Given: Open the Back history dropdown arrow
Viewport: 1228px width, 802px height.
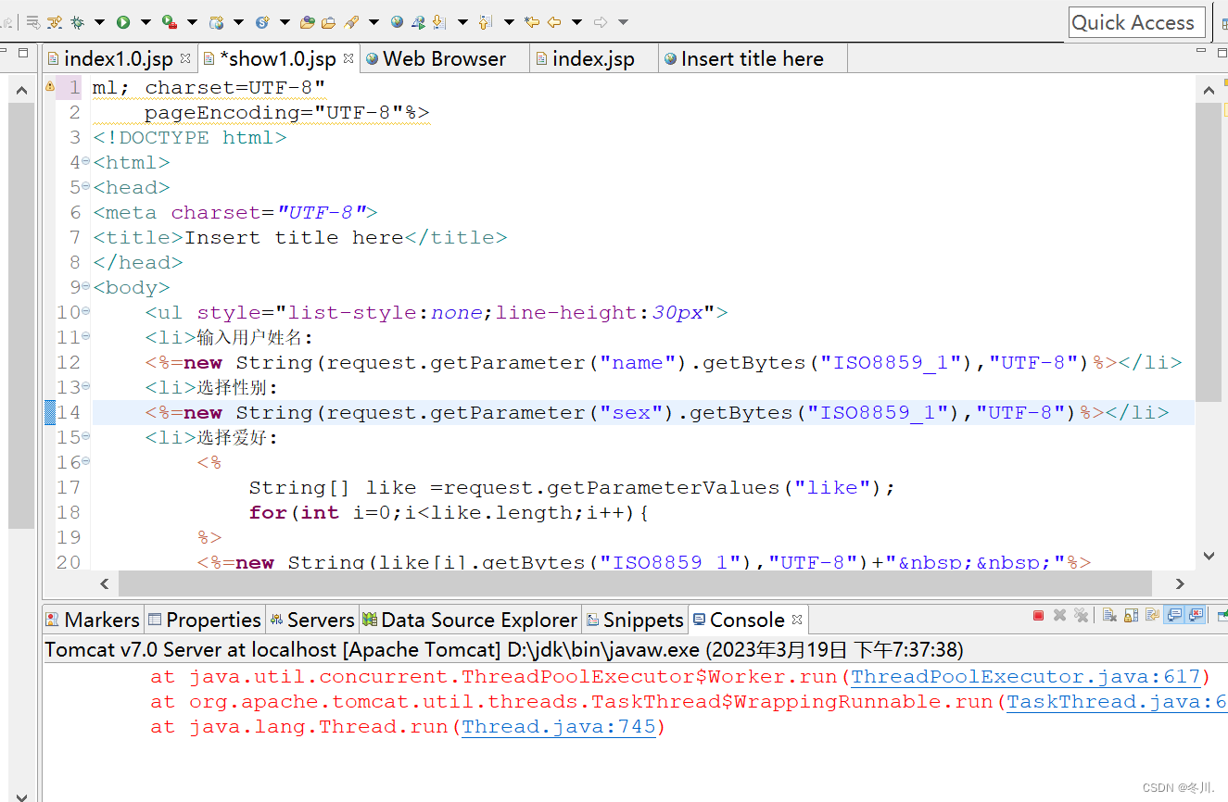Looking at the screenshot, I should point(576,21).
